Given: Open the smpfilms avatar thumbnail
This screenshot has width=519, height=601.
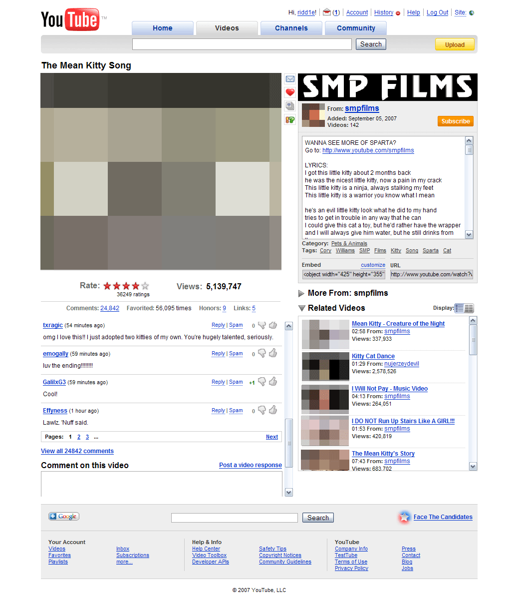Looking at the screenshot, I should click(313, 115).
